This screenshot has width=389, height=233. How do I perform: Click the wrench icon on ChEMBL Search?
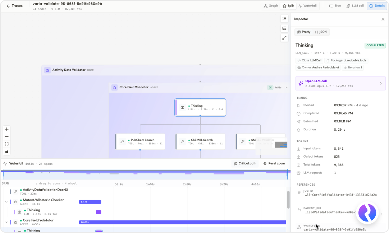pos(182,142)
